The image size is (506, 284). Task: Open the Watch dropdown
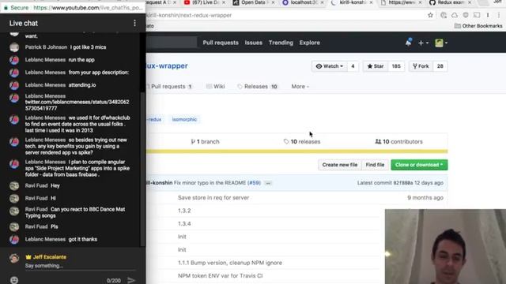click(x=330, y=66)
